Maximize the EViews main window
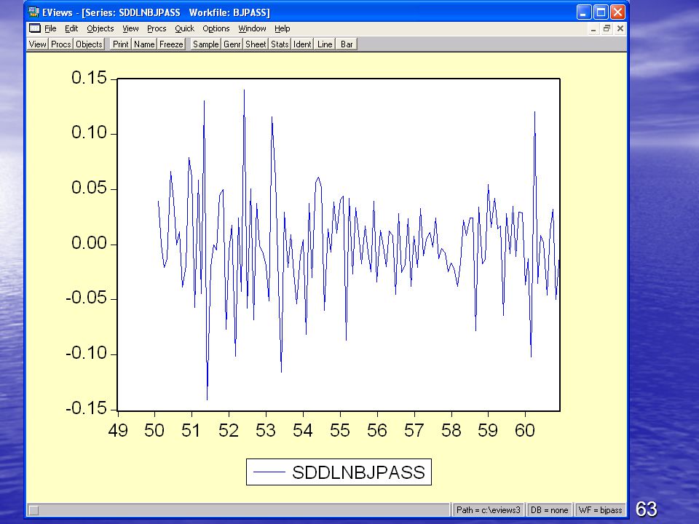This screenshot has height=524, width=699. click(x=601, y=12)
